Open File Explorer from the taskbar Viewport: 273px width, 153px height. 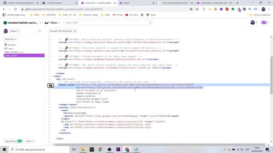(83, 149)
